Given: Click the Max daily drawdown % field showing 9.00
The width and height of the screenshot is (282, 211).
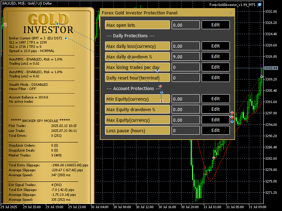Looking at the screenshot, I should 186,57.
